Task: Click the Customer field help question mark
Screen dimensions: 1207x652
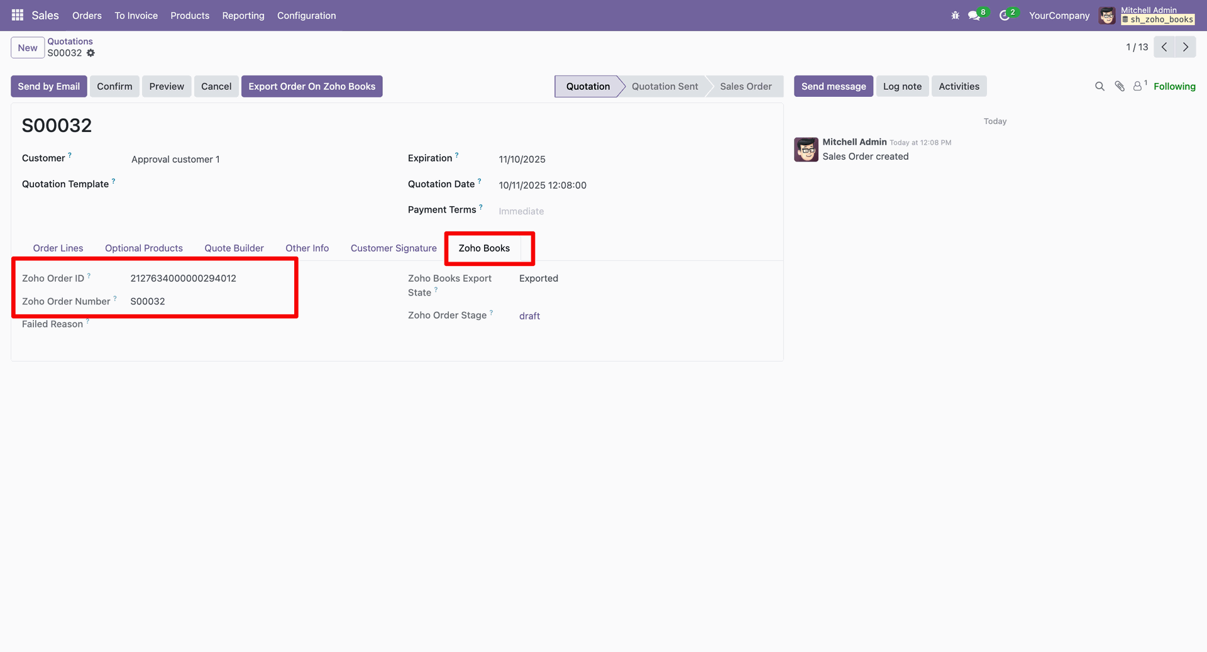Action: 70,155
